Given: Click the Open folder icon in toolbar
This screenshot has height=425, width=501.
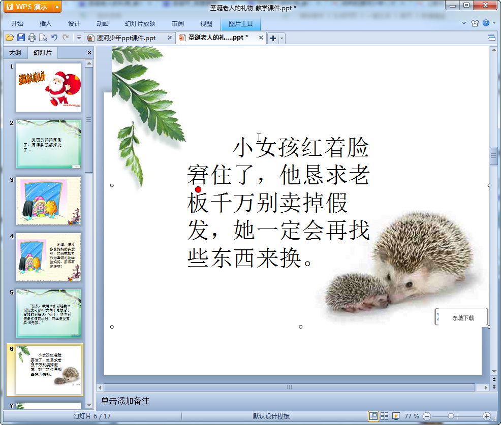Looking at the screenshot, I should [x=10, y=38].
